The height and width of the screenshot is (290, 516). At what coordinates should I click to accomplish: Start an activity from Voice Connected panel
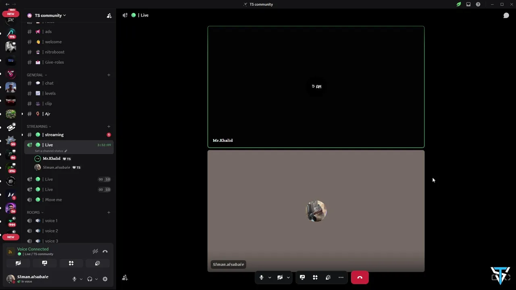click(71, 263)
